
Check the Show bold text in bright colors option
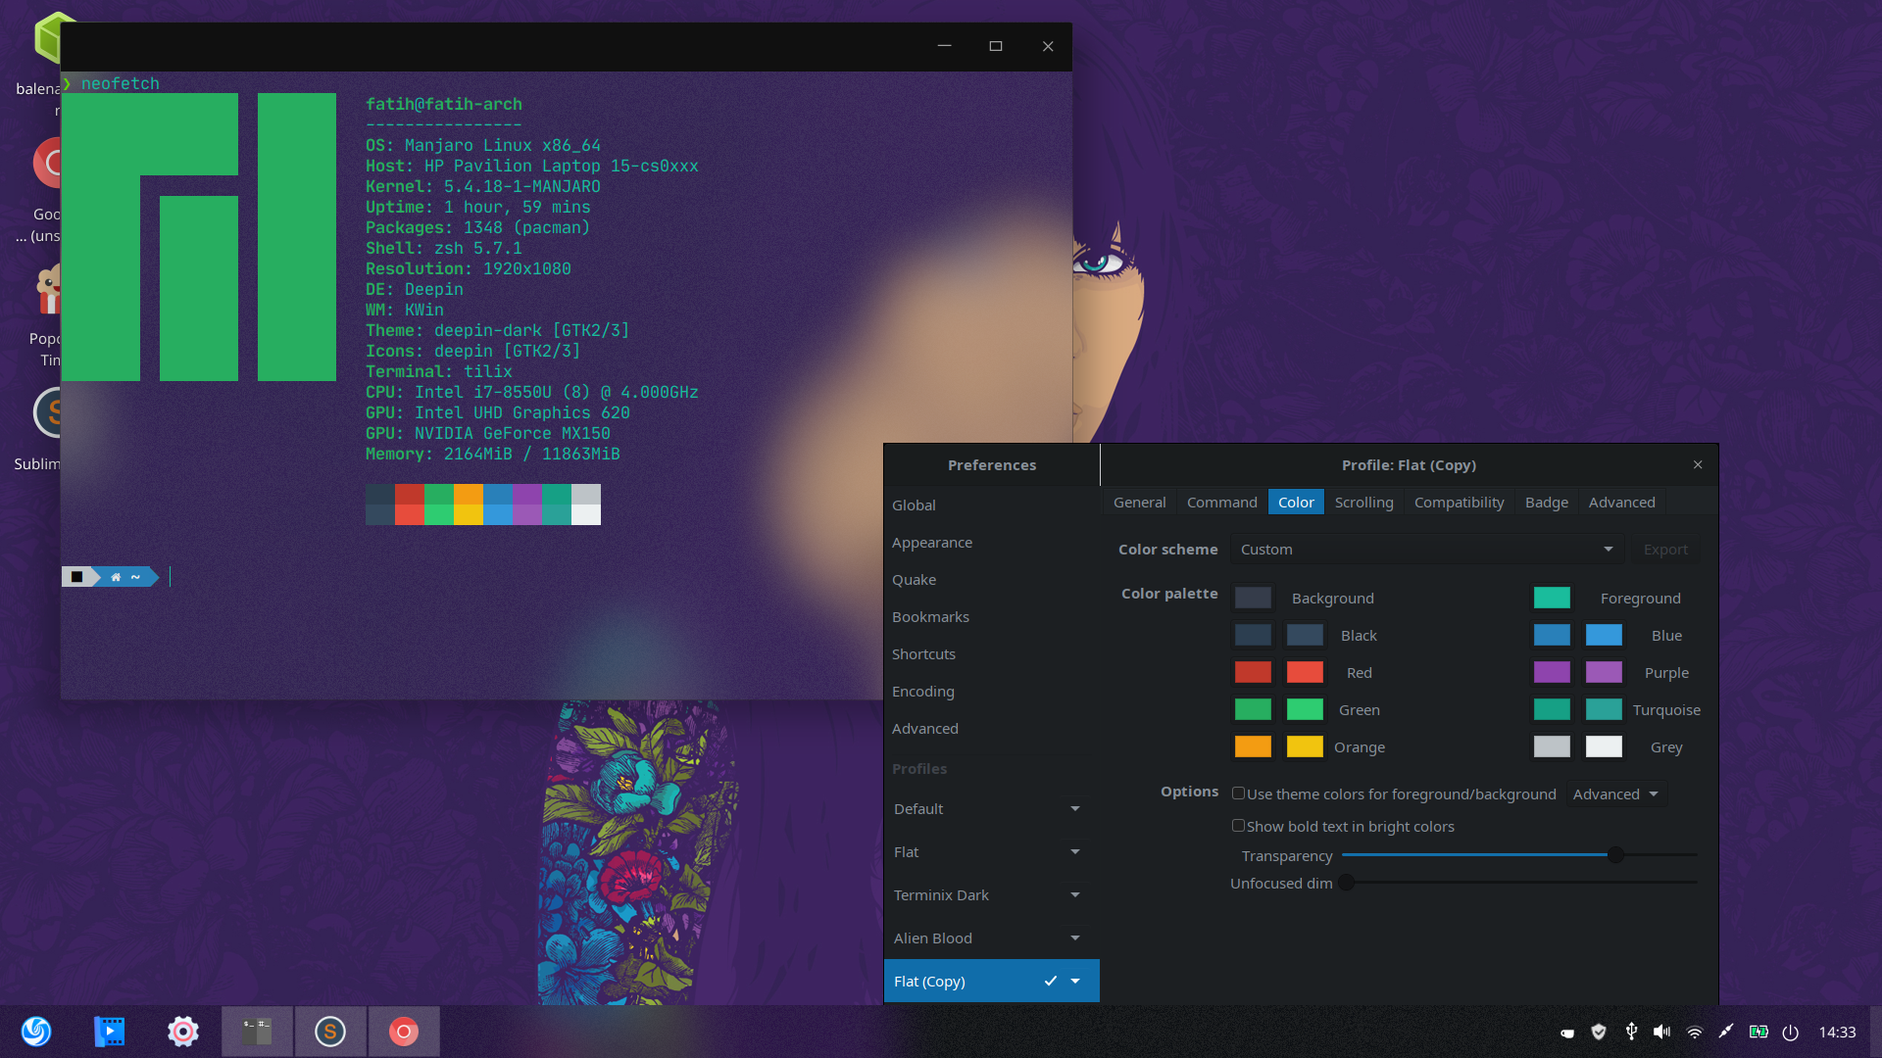click(1239, 826)
